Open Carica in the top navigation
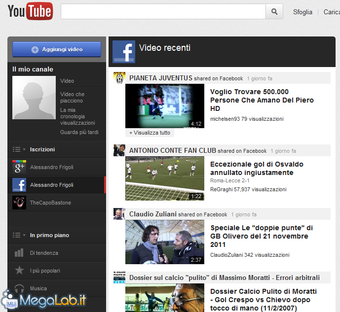Screen dimensions: 340x312 [332, 12]
